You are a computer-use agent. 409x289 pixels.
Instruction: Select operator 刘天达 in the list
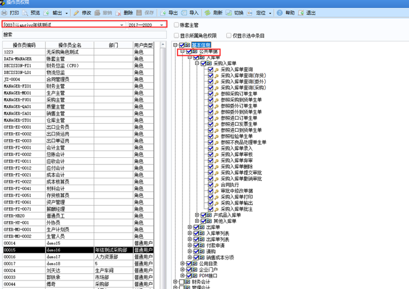point(78,271)
